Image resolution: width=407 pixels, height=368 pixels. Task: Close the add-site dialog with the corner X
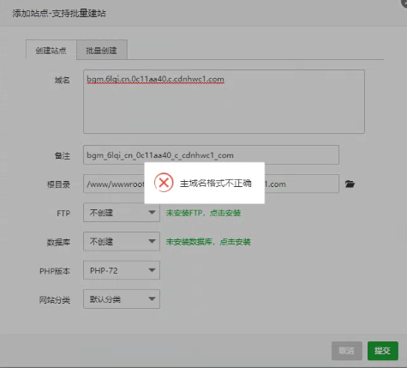pyautogui.click(x=404, y=3)
